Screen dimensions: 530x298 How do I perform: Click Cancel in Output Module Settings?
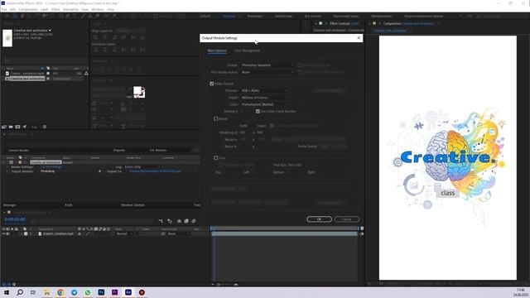tap(347, 219)
